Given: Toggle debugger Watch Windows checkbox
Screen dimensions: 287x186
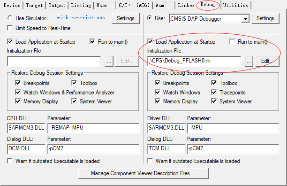Looking at the screenshot, I should point(158,92).
